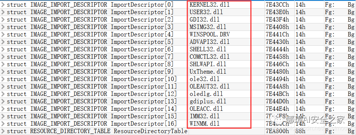Expand ImportDescriptor[16] chevron
This screenshot has width=356, height=135.
tap(3, 124)
